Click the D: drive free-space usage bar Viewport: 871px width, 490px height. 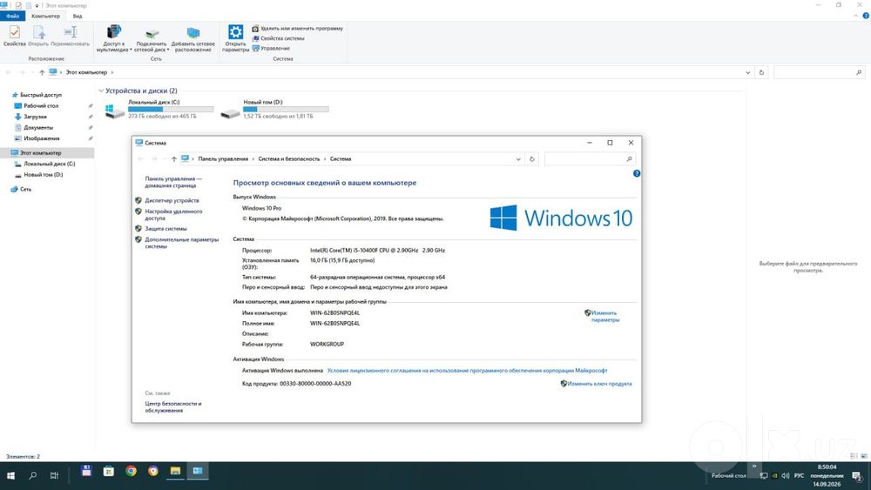tap(286, 110)
